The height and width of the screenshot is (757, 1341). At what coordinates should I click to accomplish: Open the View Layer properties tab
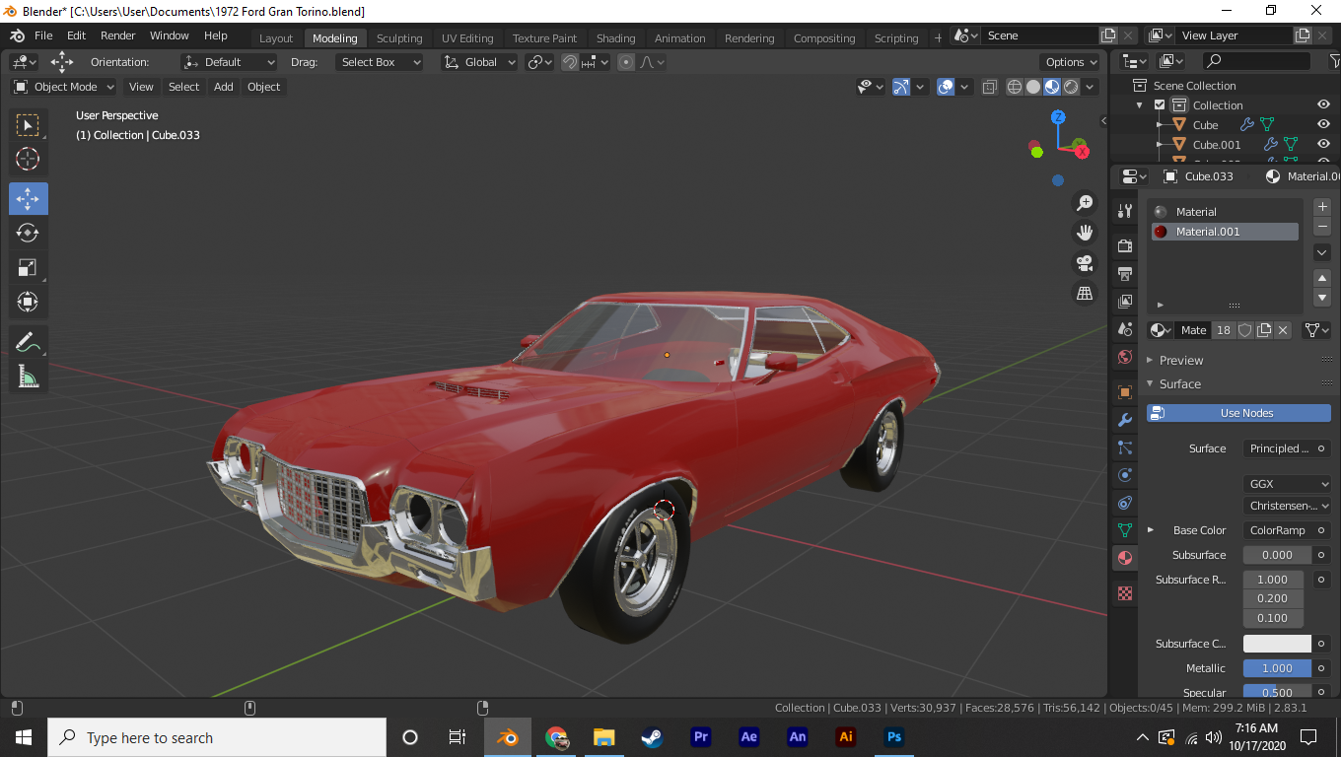(x=1125, y=301)
